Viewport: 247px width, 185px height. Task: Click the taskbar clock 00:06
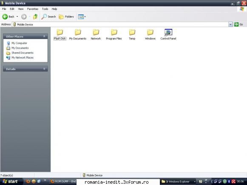[x=240, y=182]
